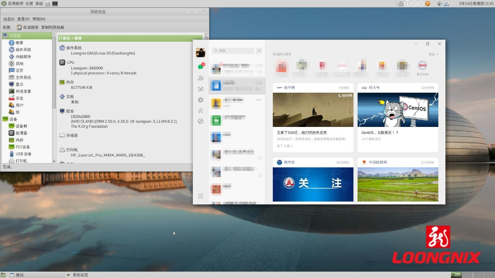495x278 pixels.
Task: Expand 余下 3 篇 under 投中网 card
Action: (285, 146)
